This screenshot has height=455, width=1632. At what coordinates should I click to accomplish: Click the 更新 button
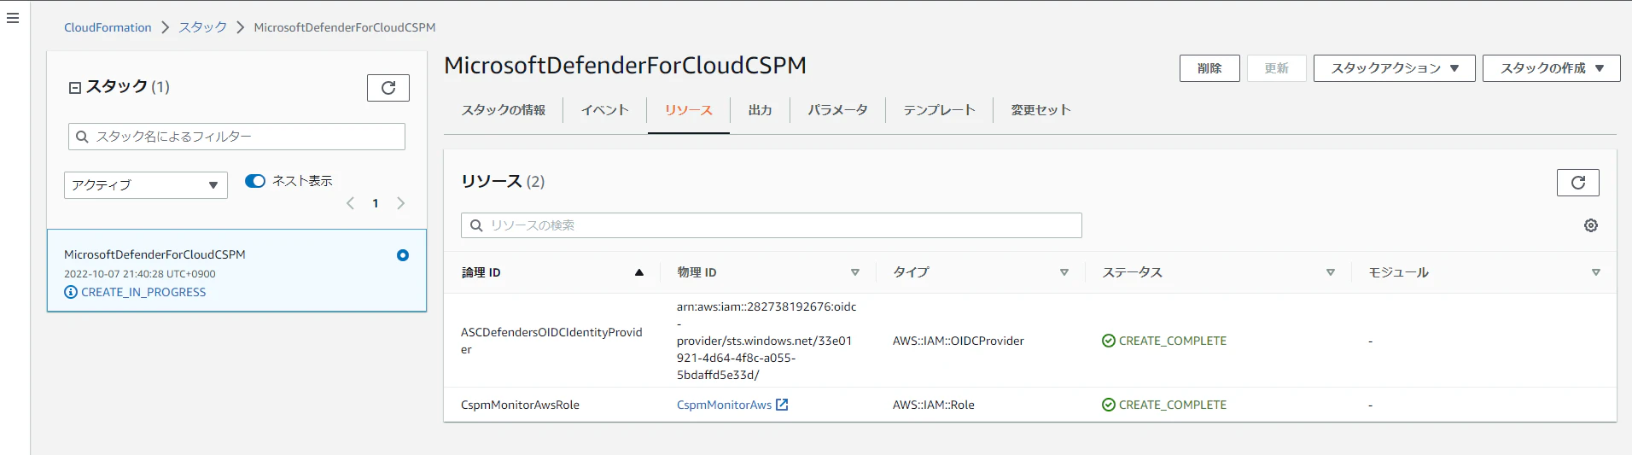pyautogui.click(x=1276, y=68)
